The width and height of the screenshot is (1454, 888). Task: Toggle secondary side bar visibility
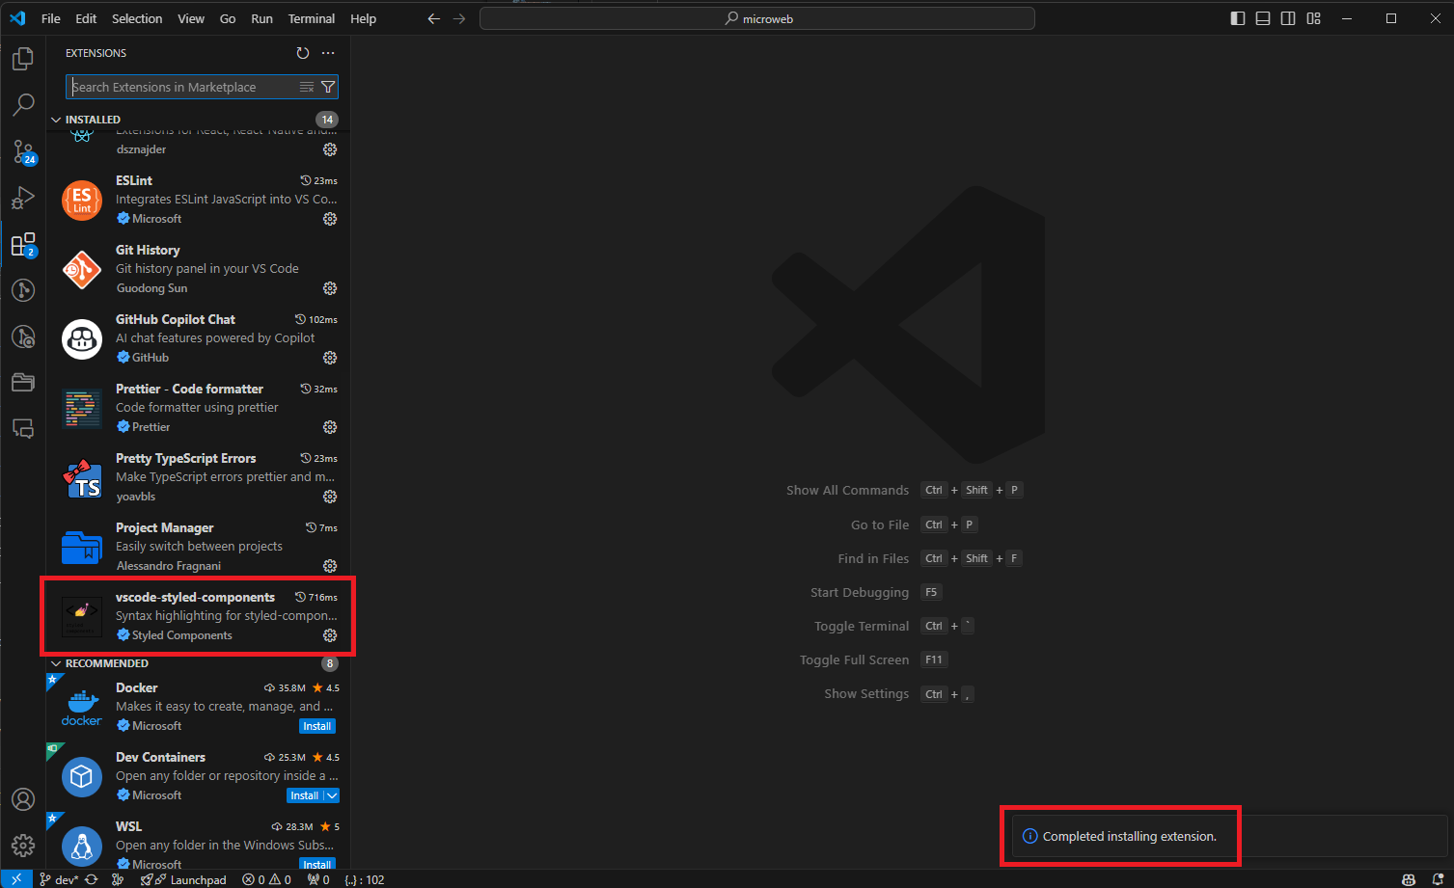pos(1288,18)
